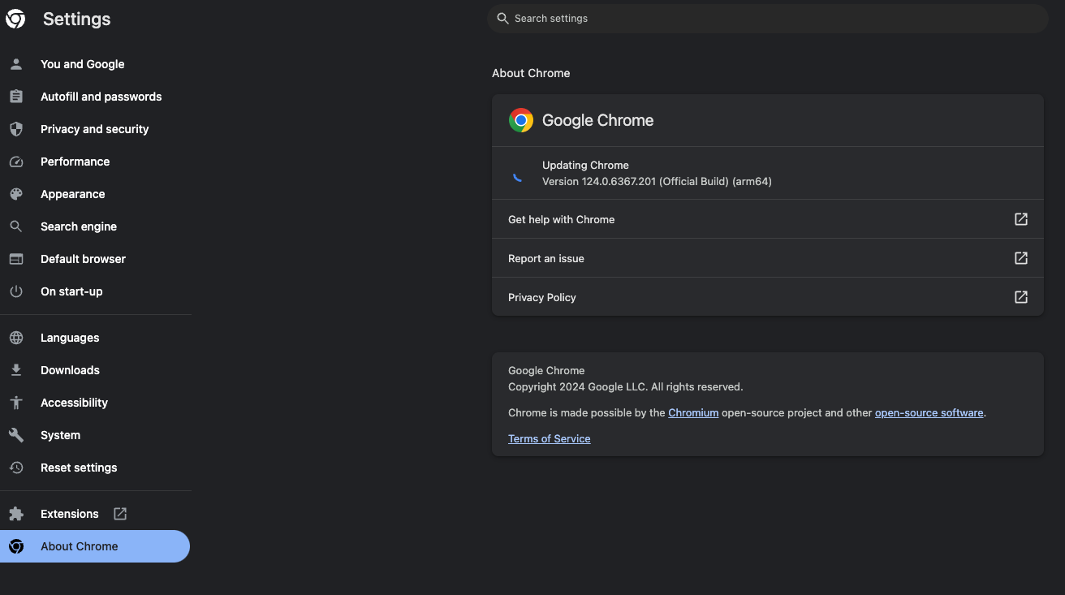Open the Reset settings history icon

pos(16,468)
